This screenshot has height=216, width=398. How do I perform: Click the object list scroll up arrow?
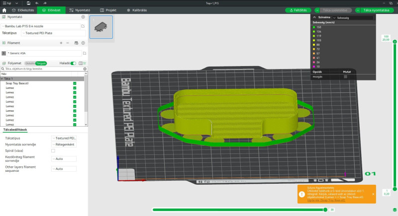point(86,73)
